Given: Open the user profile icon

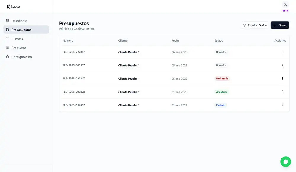Looking at the screenshot, I should (x=285, y=5).
